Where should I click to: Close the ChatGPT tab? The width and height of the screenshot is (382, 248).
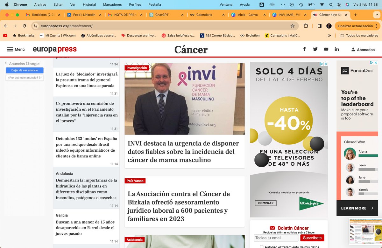tap(182, 15)
